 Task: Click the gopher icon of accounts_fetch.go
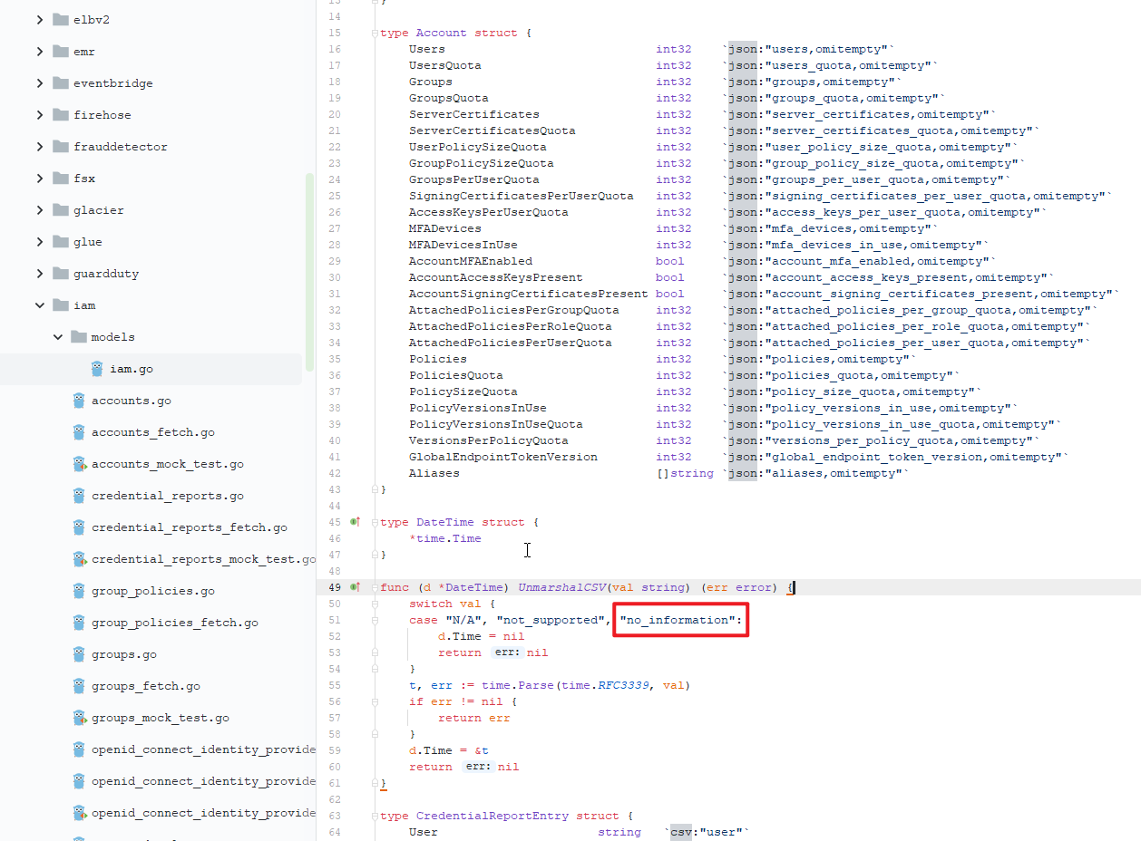[79, 432]
